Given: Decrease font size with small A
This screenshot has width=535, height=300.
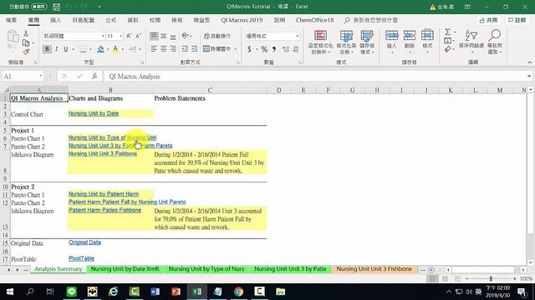Looking at the screenshot, I should (138, 36).
